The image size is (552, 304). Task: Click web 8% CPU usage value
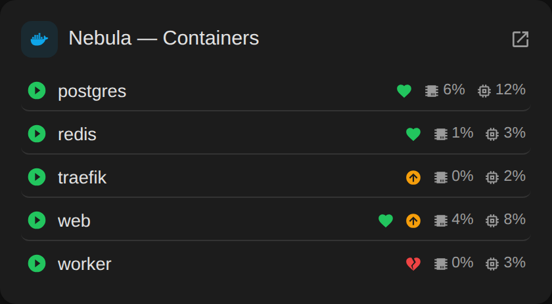tap(515, 219)
